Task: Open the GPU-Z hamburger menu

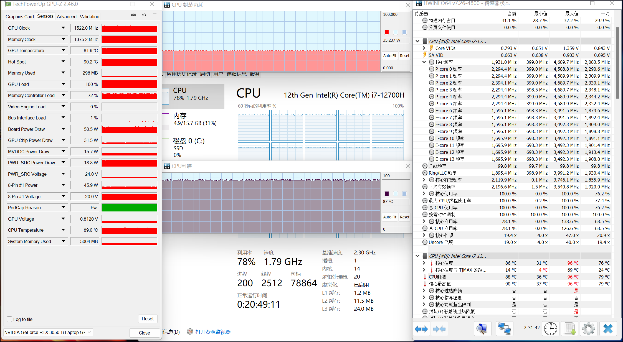Action: pos(155,15)
